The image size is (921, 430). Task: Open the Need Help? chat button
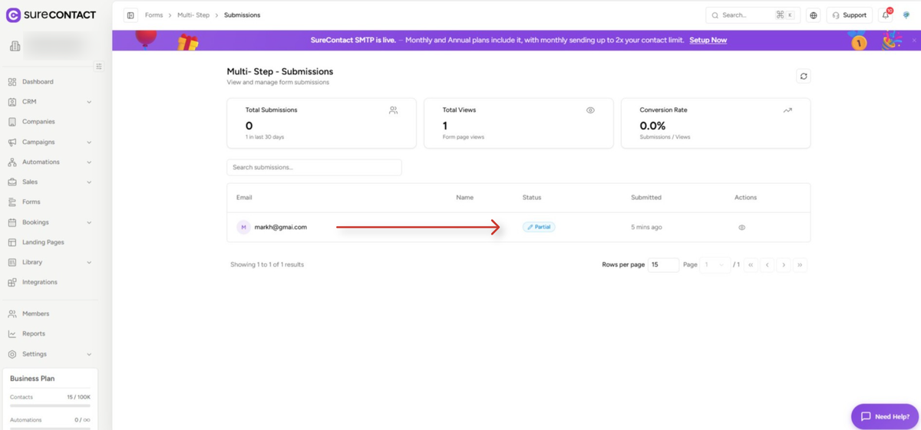coord(885,416)
